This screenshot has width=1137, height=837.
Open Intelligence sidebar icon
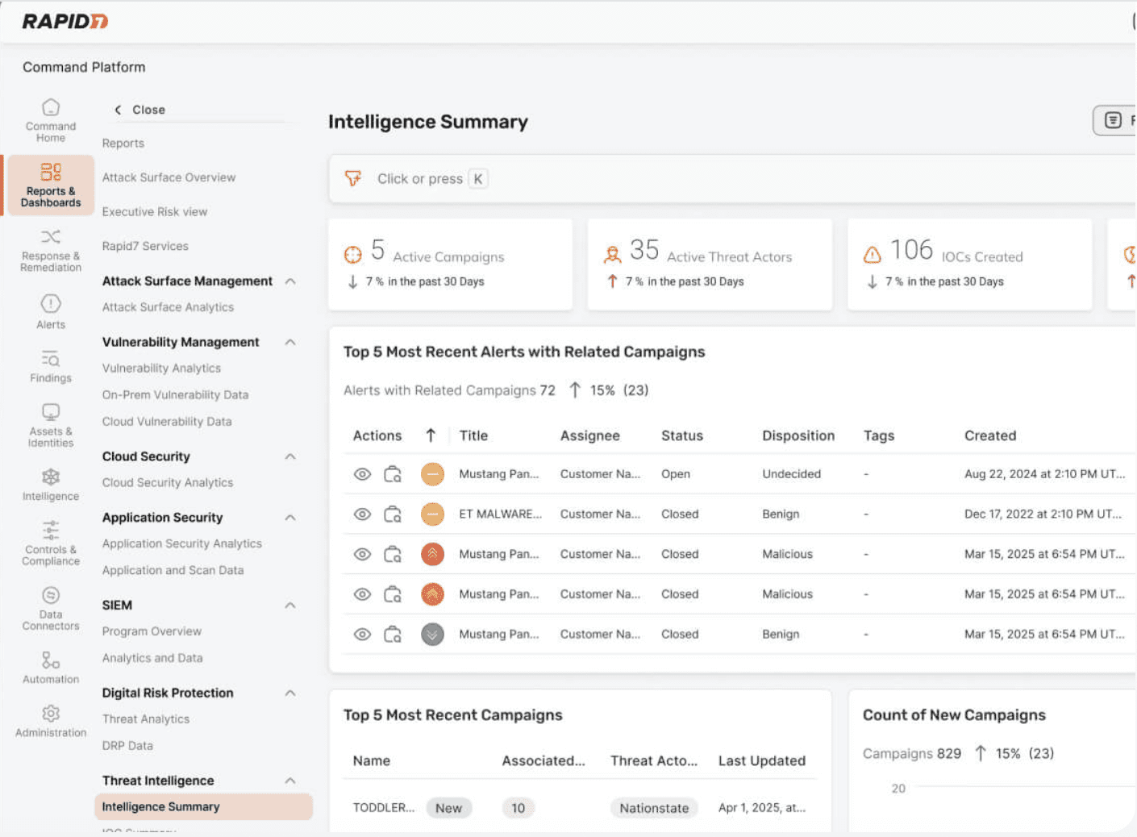pyautogui.click(x=51, y=485)
